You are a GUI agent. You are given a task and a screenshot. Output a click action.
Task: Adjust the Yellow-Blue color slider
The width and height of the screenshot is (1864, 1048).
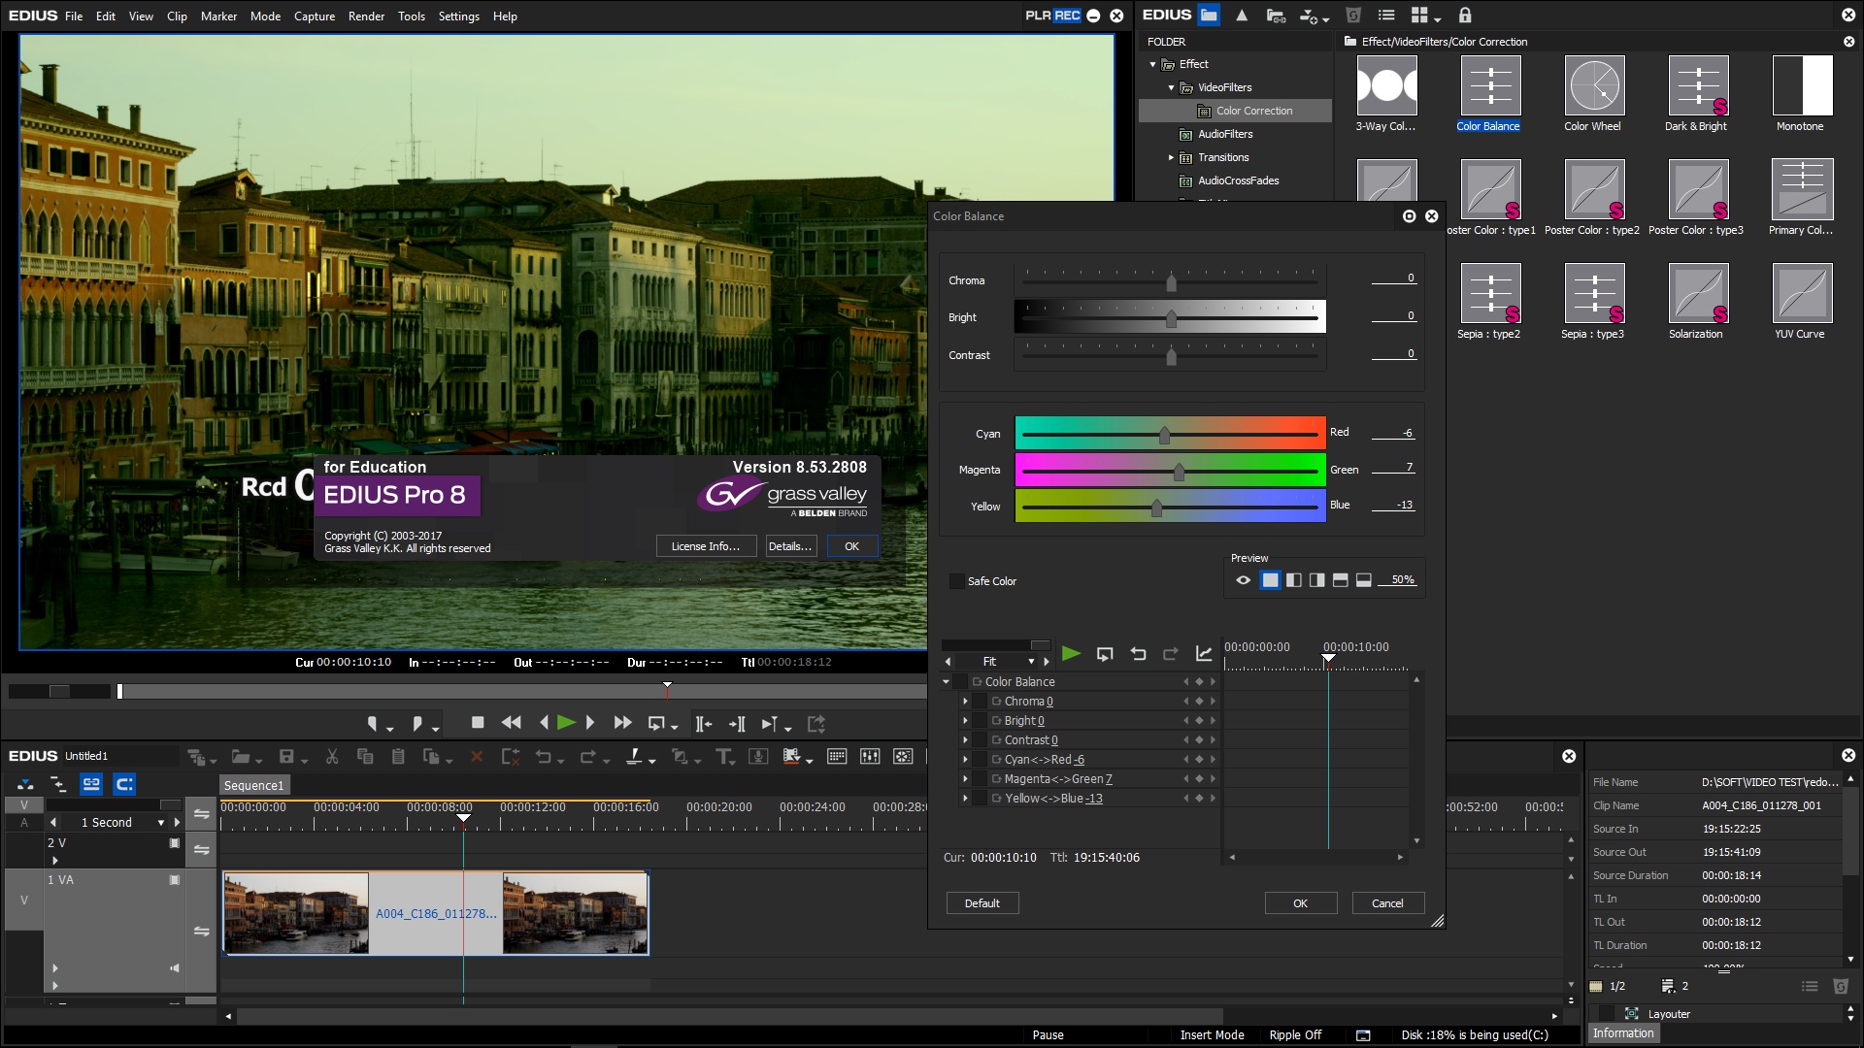[1156, 508]
